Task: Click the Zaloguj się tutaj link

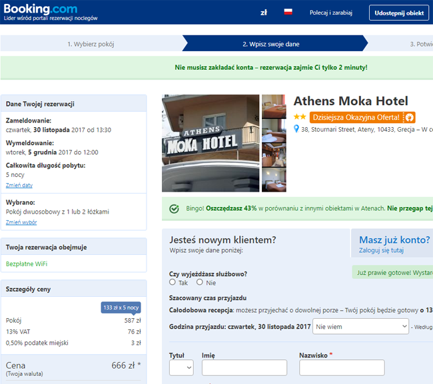Action: point(381,251)
